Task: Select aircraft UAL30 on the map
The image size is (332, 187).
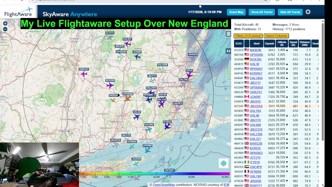Action: pos(137,117)
